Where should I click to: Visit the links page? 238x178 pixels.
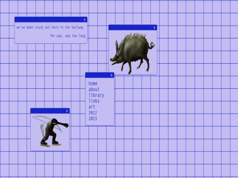[94, 101]
